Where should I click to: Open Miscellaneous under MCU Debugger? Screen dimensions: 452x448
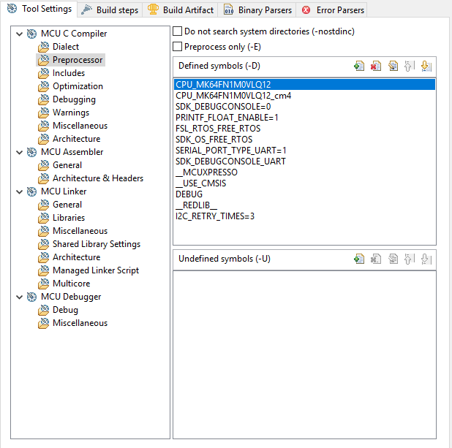pyautogui.click(x=80, y=323)
